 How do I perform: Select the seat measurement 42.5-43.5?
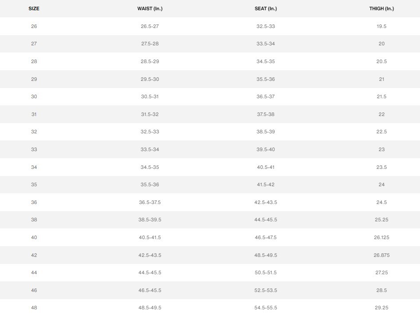(266, 202)
